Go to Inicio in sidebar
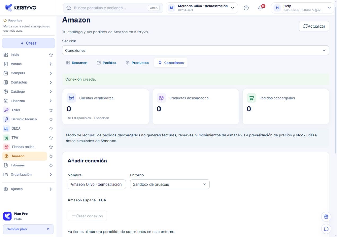This screenshot has height=237, width=337. 24,55
